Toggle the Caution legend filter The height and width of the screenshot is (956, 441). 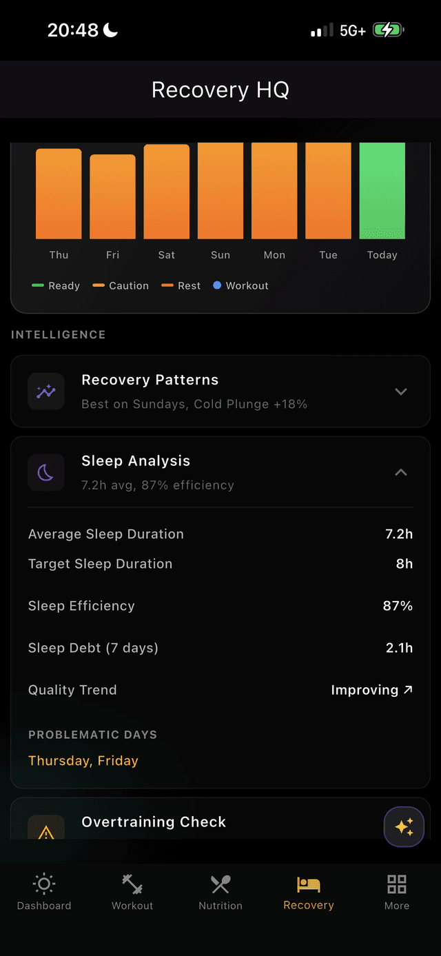click(x=120, y=285)
